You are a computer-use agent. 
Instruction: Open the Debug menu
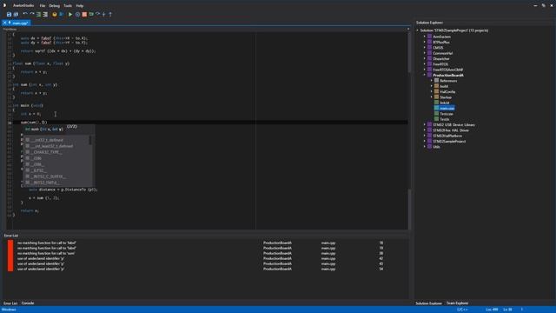(x=54, y=6)
